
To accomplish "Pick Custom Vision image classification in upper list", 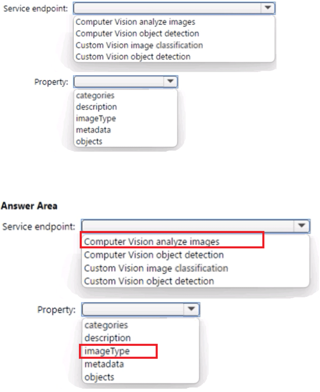I will click(x=139, y=45).
